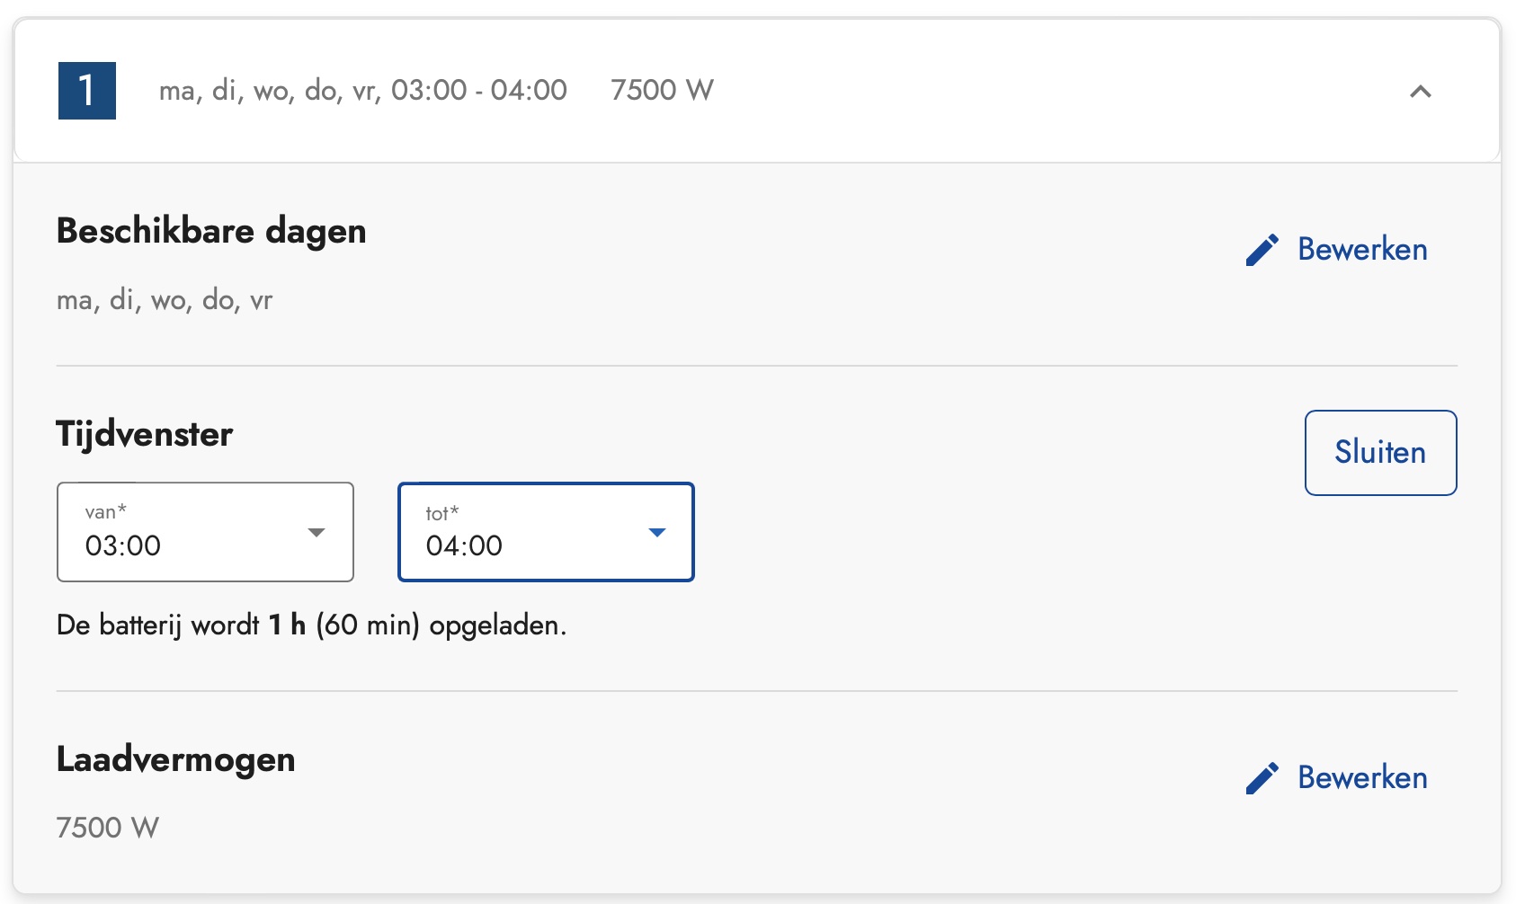Click the 'tot*' field label
This screenshot has width=1516, height=904.
(441, 513)
